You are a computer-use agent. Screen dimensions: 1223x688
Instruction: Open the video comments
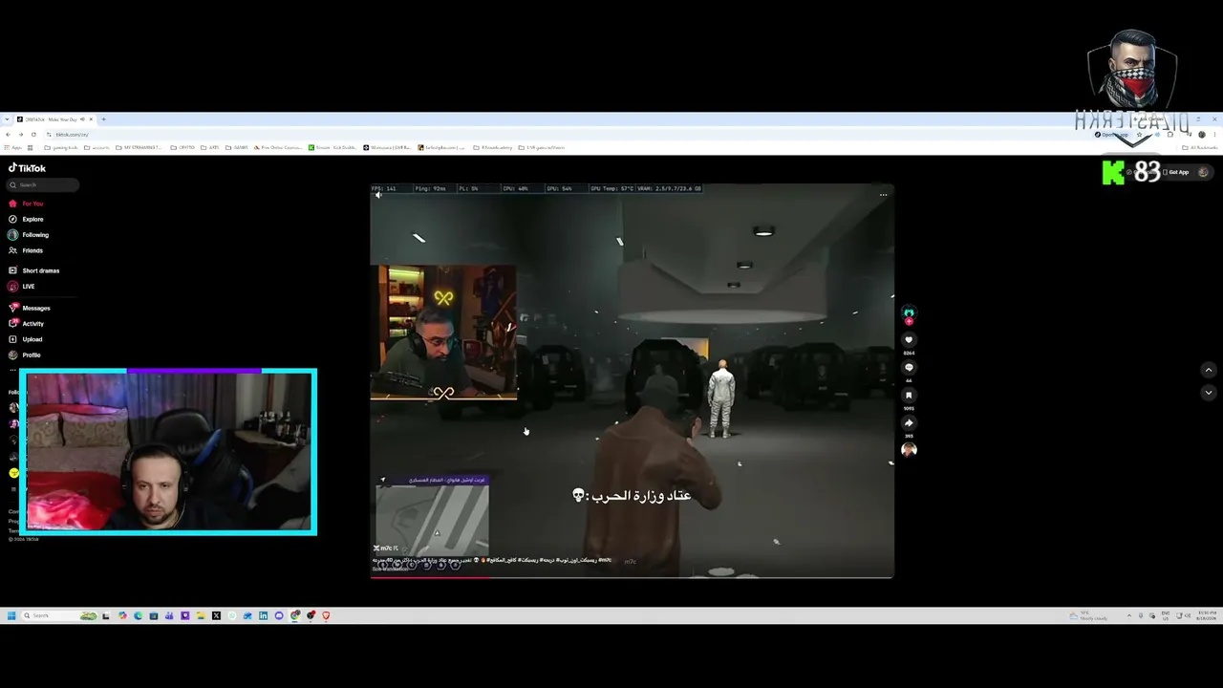click(x=909, y=367)
